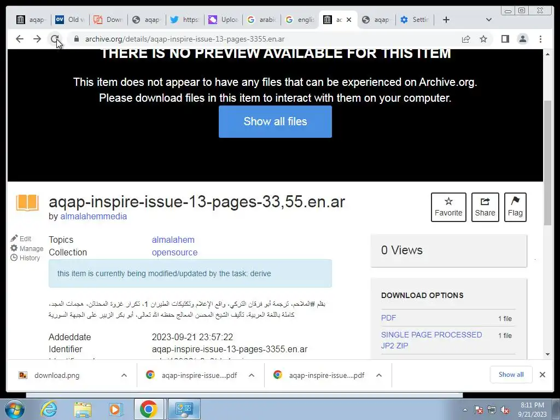Click Show all downloads
This screenshot has width=560, height=420.
coord(511,375)
